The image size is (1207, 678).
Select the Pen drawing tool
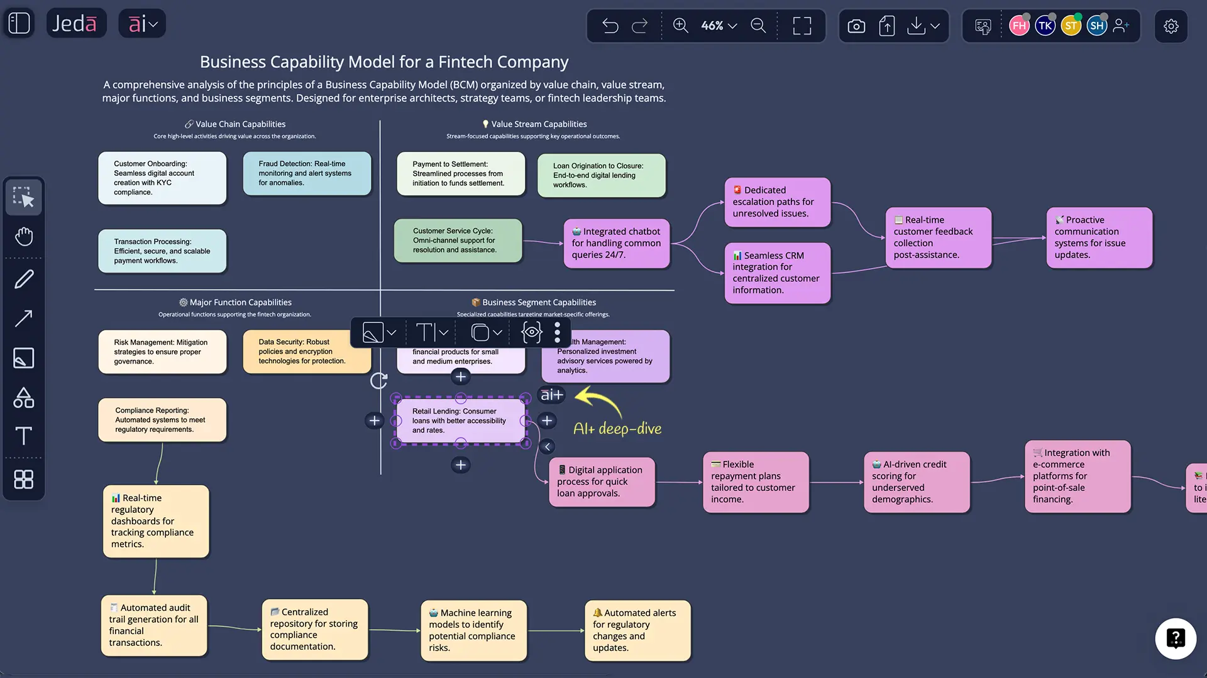pyautogui.click(x=23, y=278)
